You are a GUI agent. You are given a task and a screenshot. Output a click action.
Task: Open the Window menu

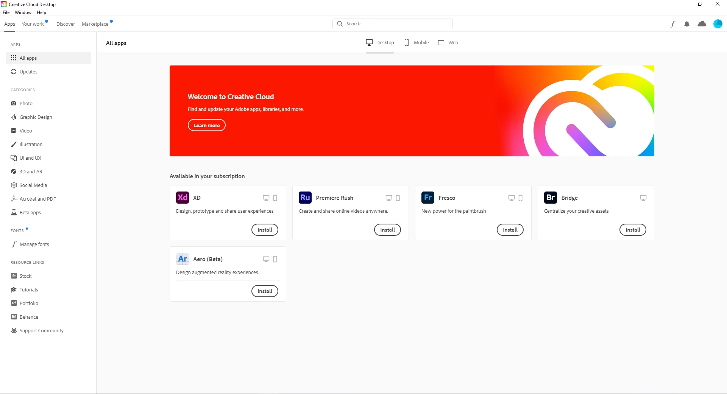pyautogui.click(x=23, y=12)
